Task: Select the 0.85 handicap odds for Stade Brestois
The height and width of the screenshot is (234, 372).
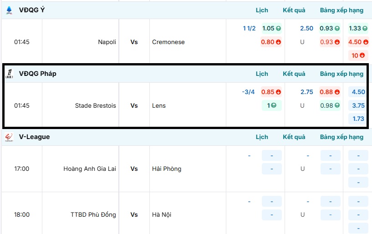Action: [271, 92]
